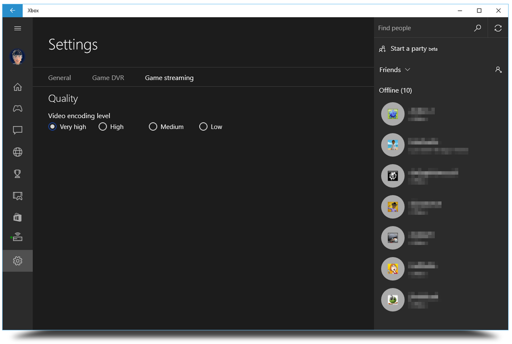Select Low encoding level

(203, 127)
